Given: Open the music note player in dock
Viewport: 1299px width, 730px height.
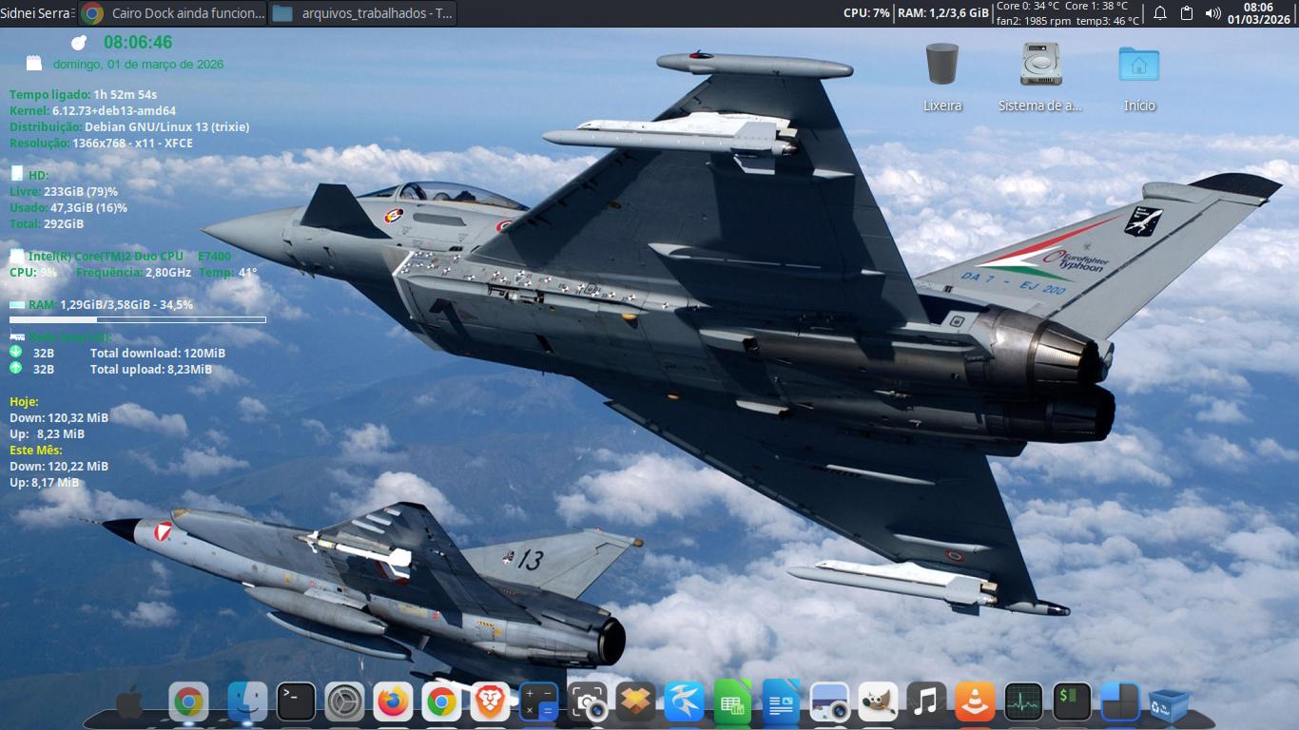Looking at the screenshot, I should (926, 702).
